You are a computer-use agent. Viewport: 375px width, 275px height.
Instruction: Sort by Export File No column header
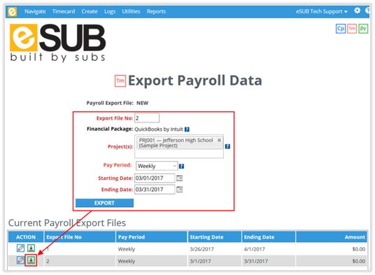[80, 237]
